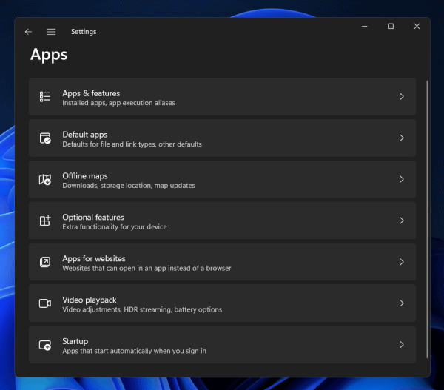Viewport: 444px width, 390px height.
Task: Click the Apps & features list icon
Action: pyautogui.click(x=45, y=97)
